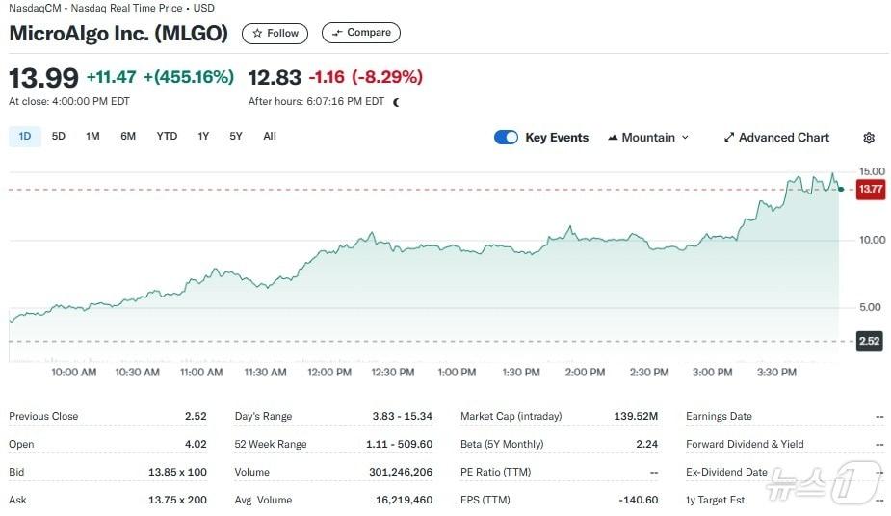The width and height of the screenshot is (891, 516).
Task: Click the 뉴스1 watermark logo
Action: coord(822,483)
